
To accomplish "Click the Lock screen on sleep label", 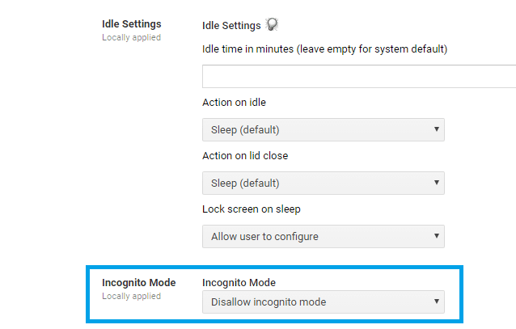I will 252,209.
